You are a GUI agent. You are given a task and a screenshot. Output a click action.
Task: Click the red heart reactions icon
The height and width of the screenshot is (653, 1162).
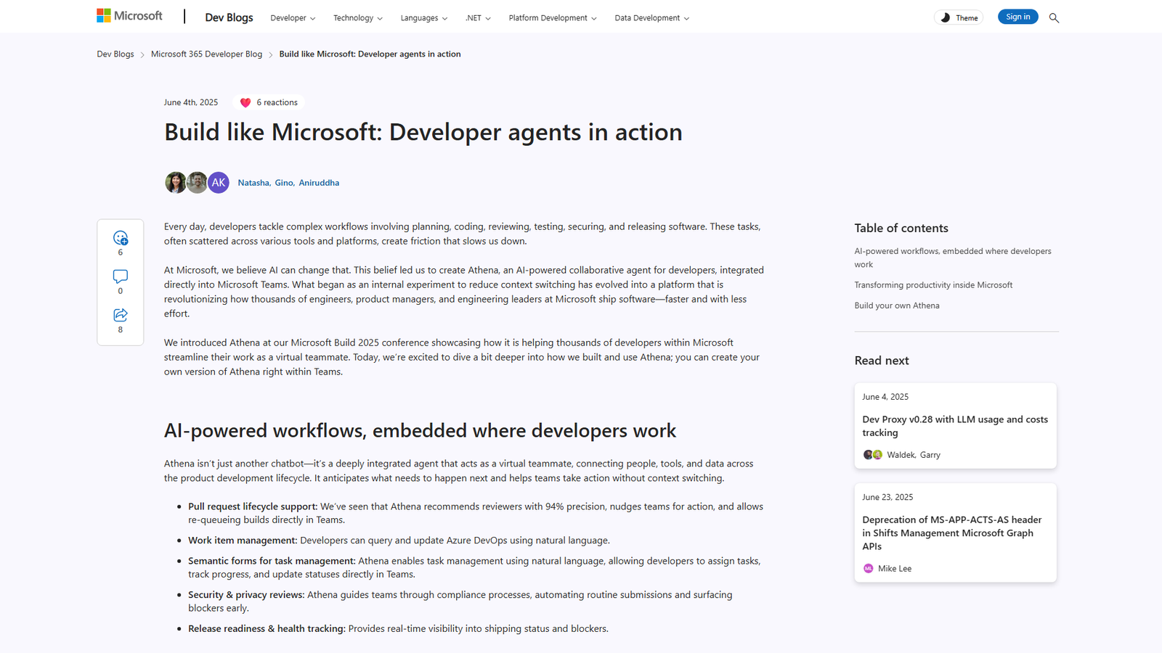245,103
